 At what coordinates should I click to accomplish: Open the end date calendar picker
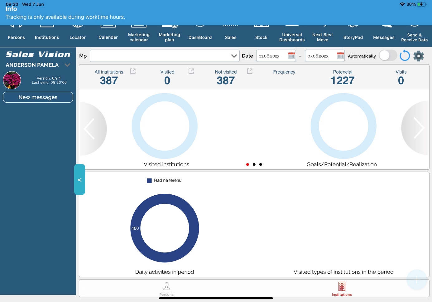tap(340, 56)
